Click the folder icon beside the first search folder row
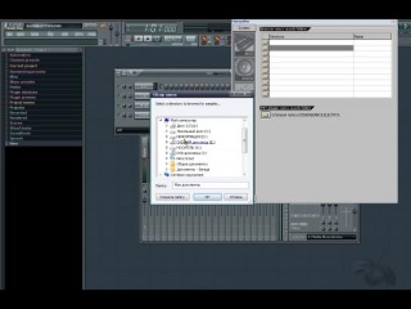Image resolution: width=411 pixels, height=309 pixels. coord(265,42)
